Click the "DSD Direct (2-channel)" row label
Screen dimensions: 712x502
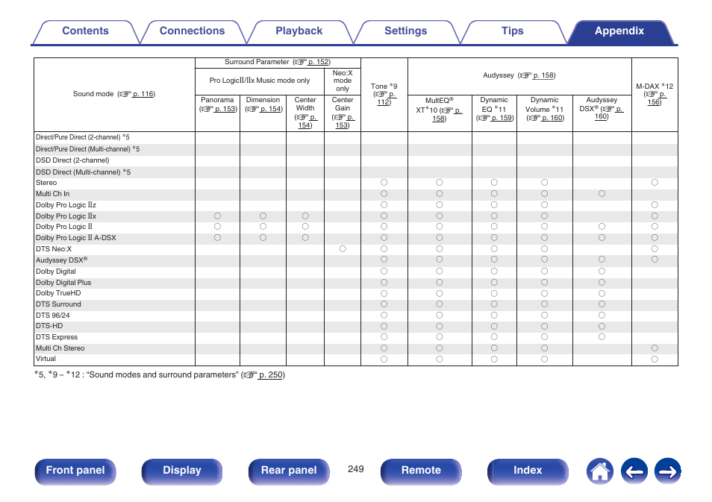72,160
